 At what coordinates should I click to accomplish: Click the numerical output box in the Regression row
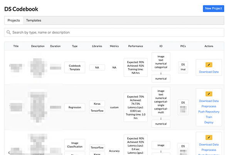tap(161, 124)
